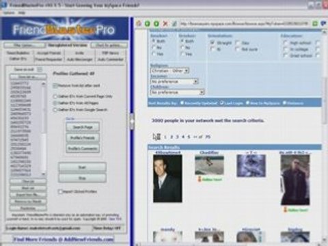328x246 pixels.
Task: Click the splitter handle between the panes
Action: click(x=132, y=122)
